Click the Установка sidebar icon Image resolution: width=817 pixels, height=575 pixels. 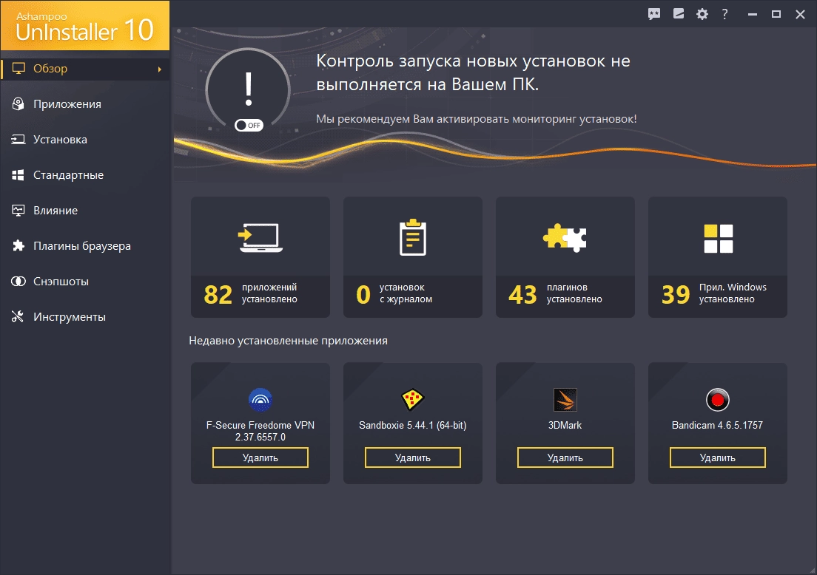(x=19, y=140)
